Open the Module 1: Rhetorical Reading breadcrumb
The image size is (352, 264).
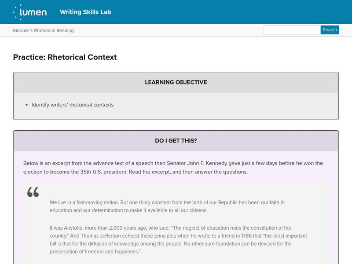tap(43, 31)
